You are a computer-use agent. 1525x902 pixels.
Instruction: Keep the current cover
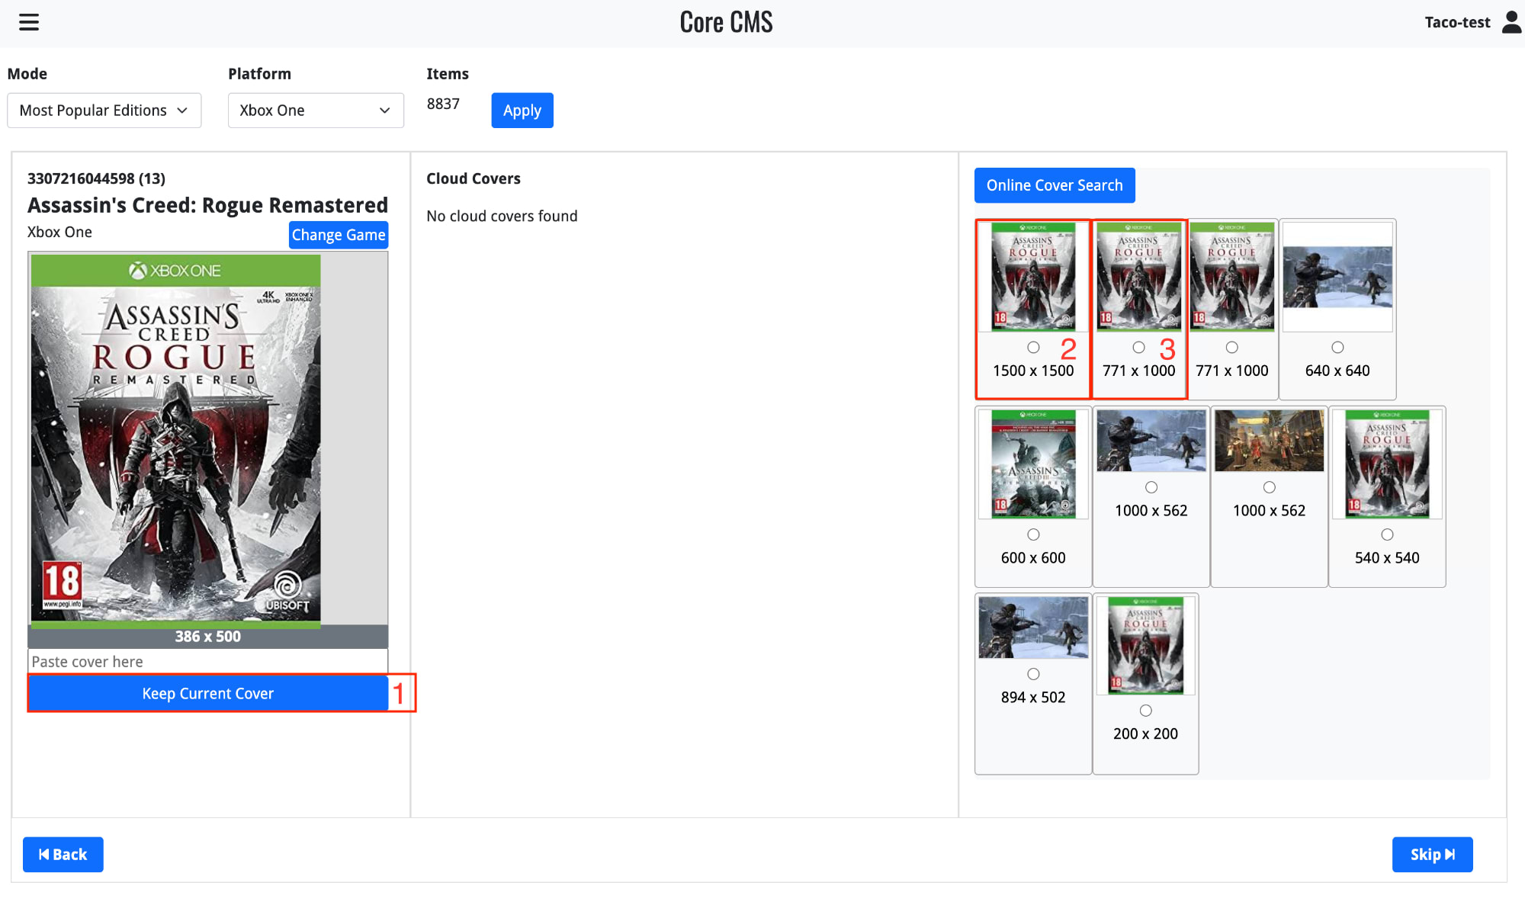point(207,693)
